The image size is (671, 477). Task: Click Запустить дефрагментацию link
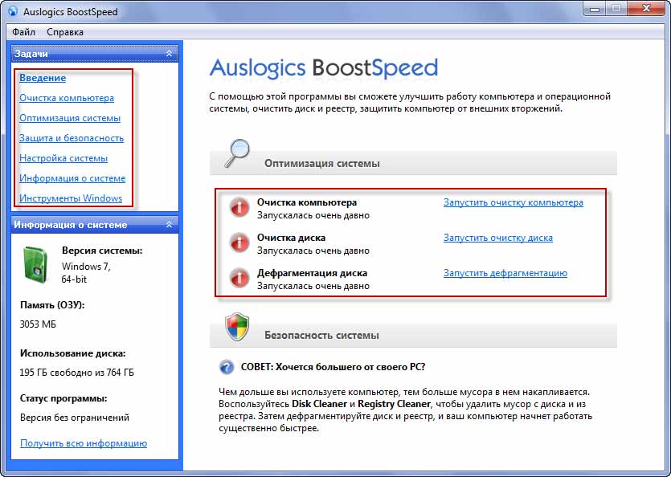coord(505,273)
